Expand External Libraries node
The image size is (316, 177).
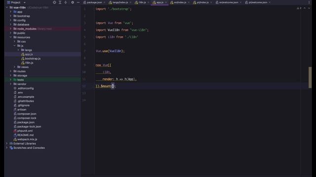coord(7,144)
